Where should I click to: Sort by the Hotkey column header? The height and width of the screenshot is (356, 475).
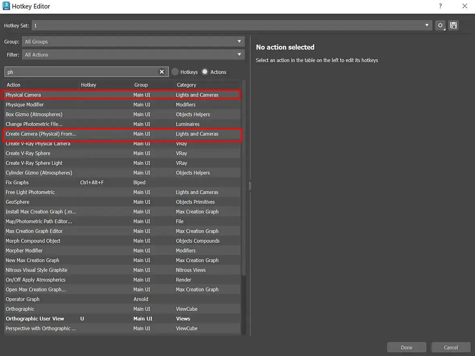105,85
